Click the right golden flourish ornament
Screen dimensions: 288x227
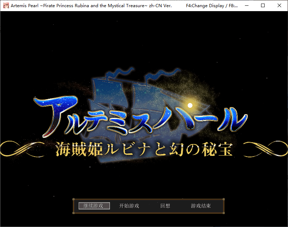click(264, 148)
